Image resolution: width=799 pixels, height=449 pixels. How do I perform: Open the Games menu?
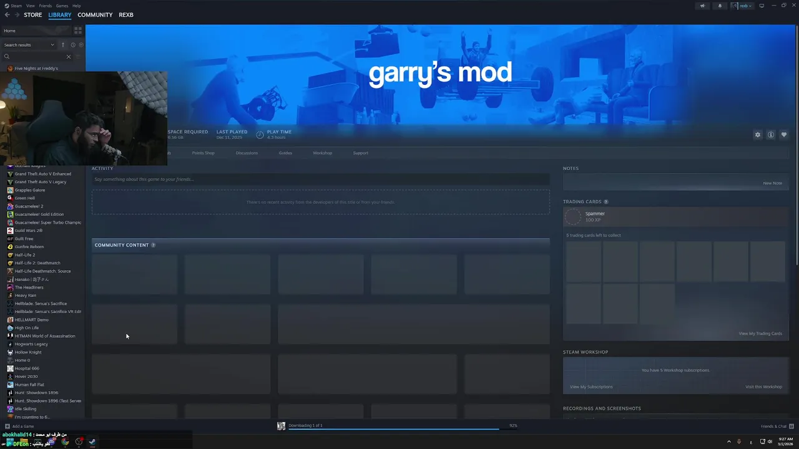[x=62, y=6]
